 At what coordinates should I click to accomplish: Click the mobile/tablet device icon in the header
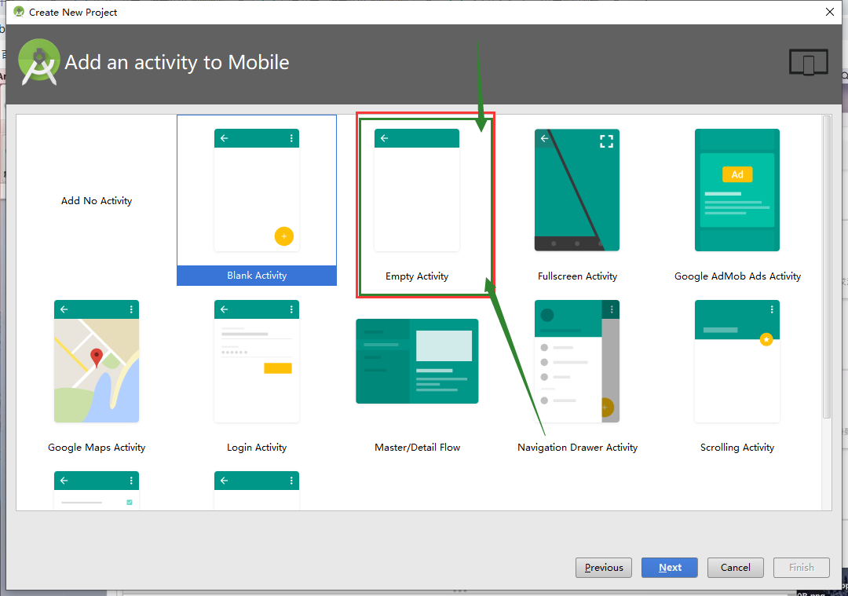808,62
